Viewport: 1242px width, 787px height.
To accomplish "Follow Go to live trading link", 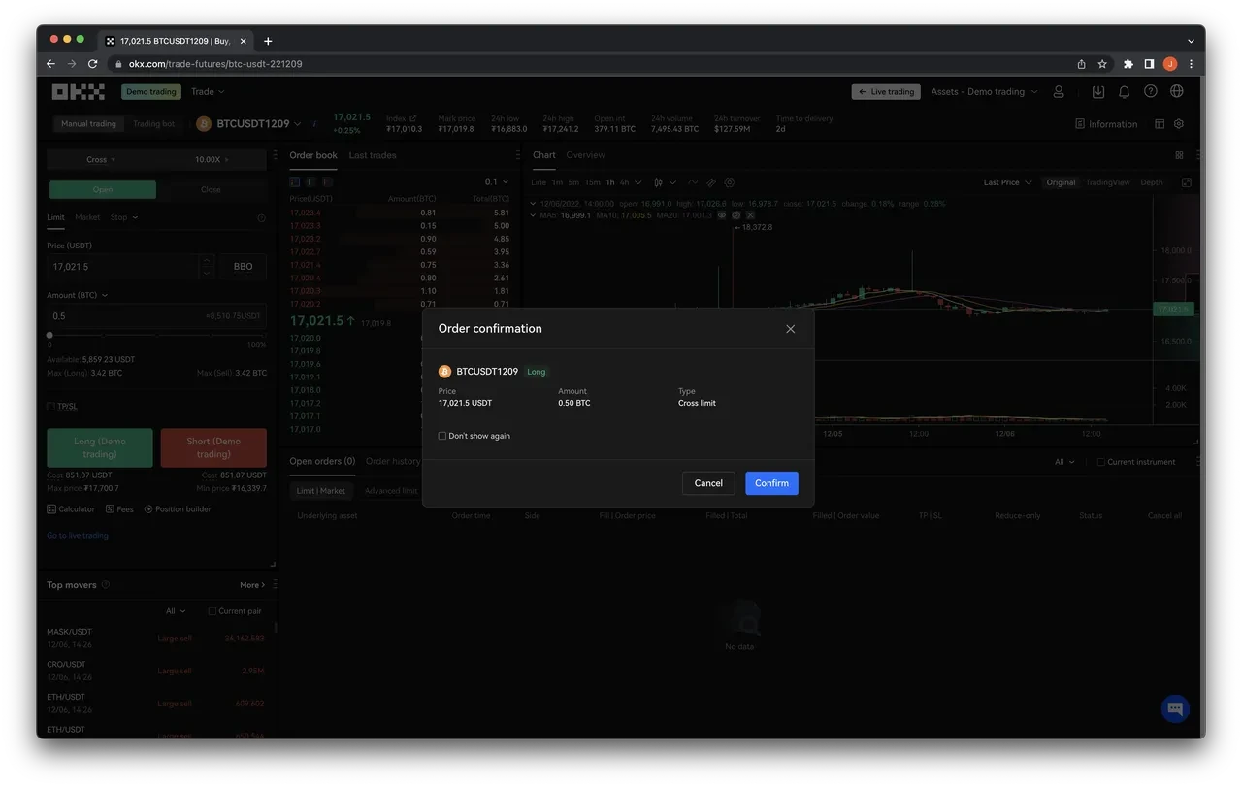I will click(x=78, y=536).
